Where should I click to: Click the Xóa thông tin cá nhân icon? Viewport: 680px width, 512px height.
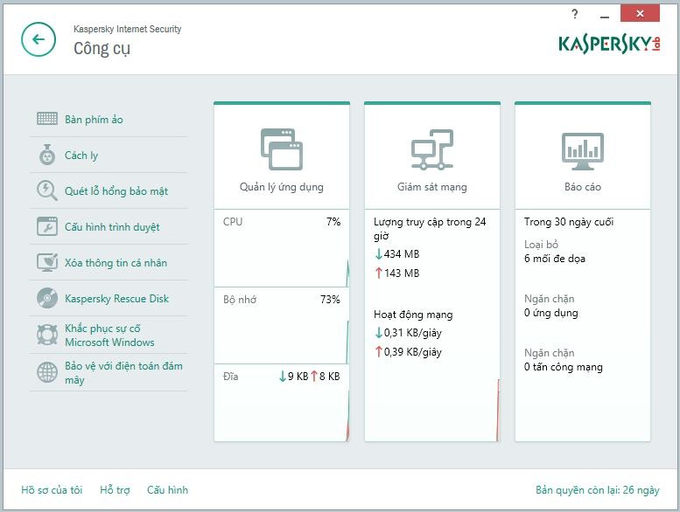[47, 263]
